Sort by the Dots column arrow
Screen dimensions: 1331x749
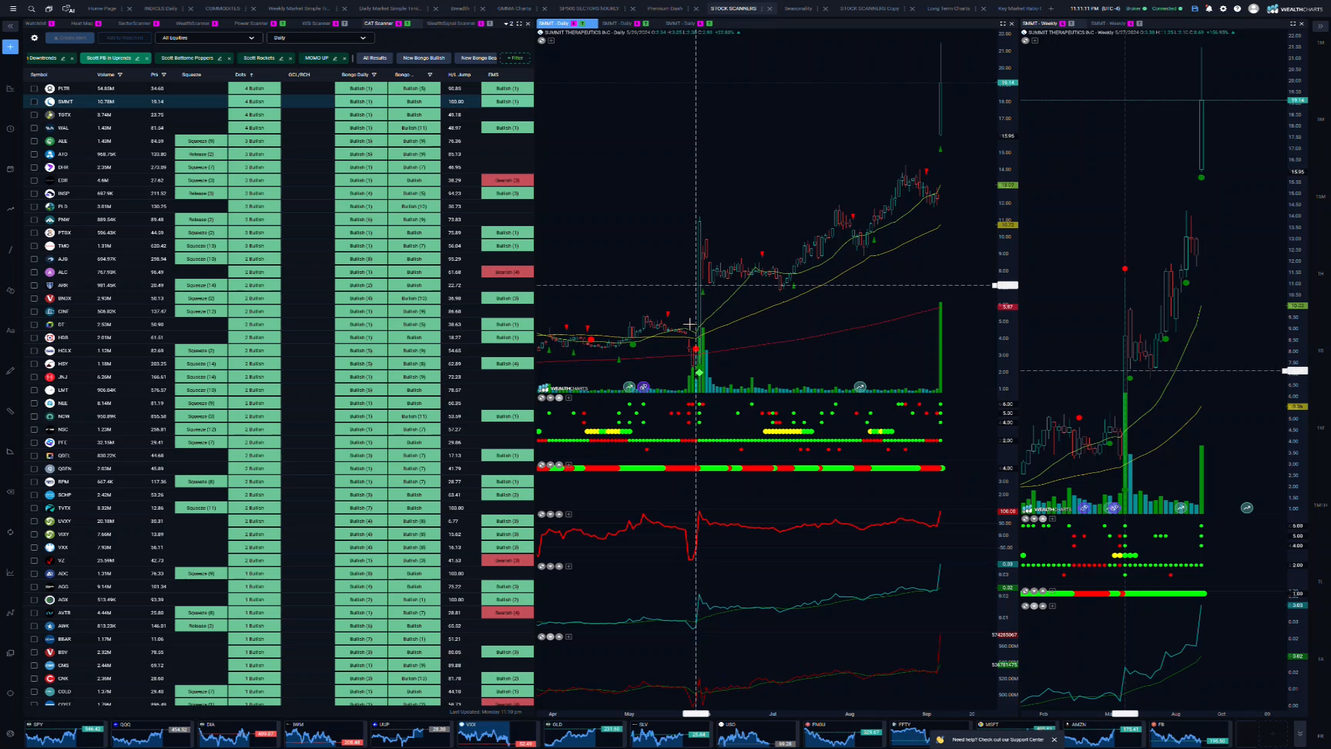point(252,75)
